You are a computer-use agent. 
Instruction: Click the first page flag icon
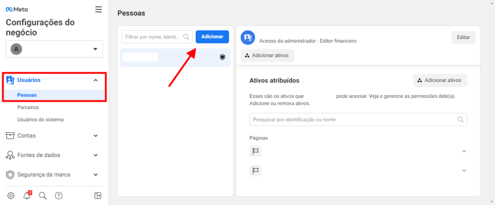pos(255,151)
